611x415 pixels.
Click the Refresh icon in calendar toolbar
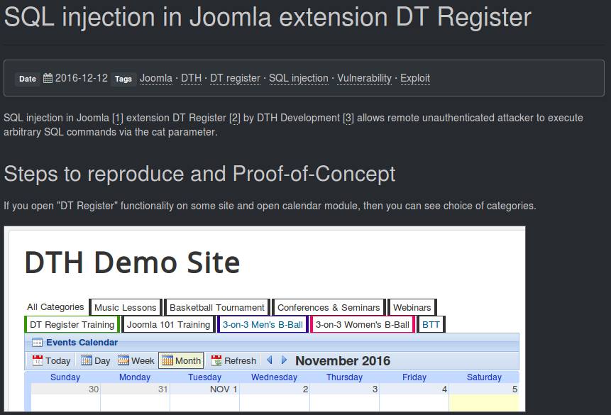pos(216,360)
